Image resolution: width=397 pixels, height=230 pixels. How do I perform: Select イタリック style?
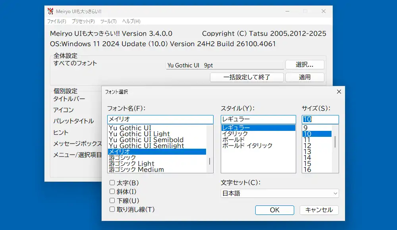(x=258, y=134)
